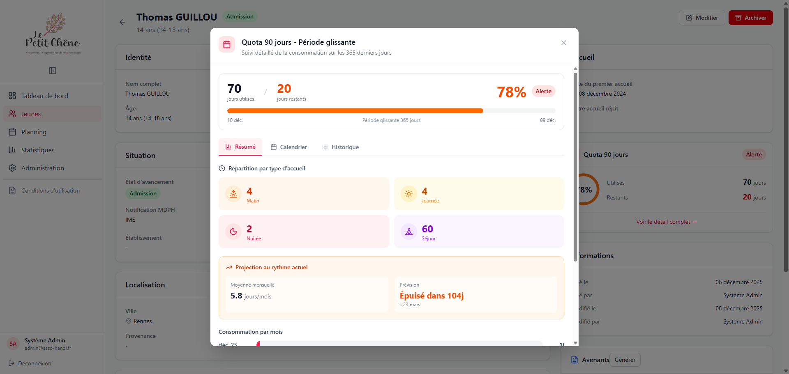
Task: Click the Épuisé dans 104j prediction text
Action: click(431, 296)
